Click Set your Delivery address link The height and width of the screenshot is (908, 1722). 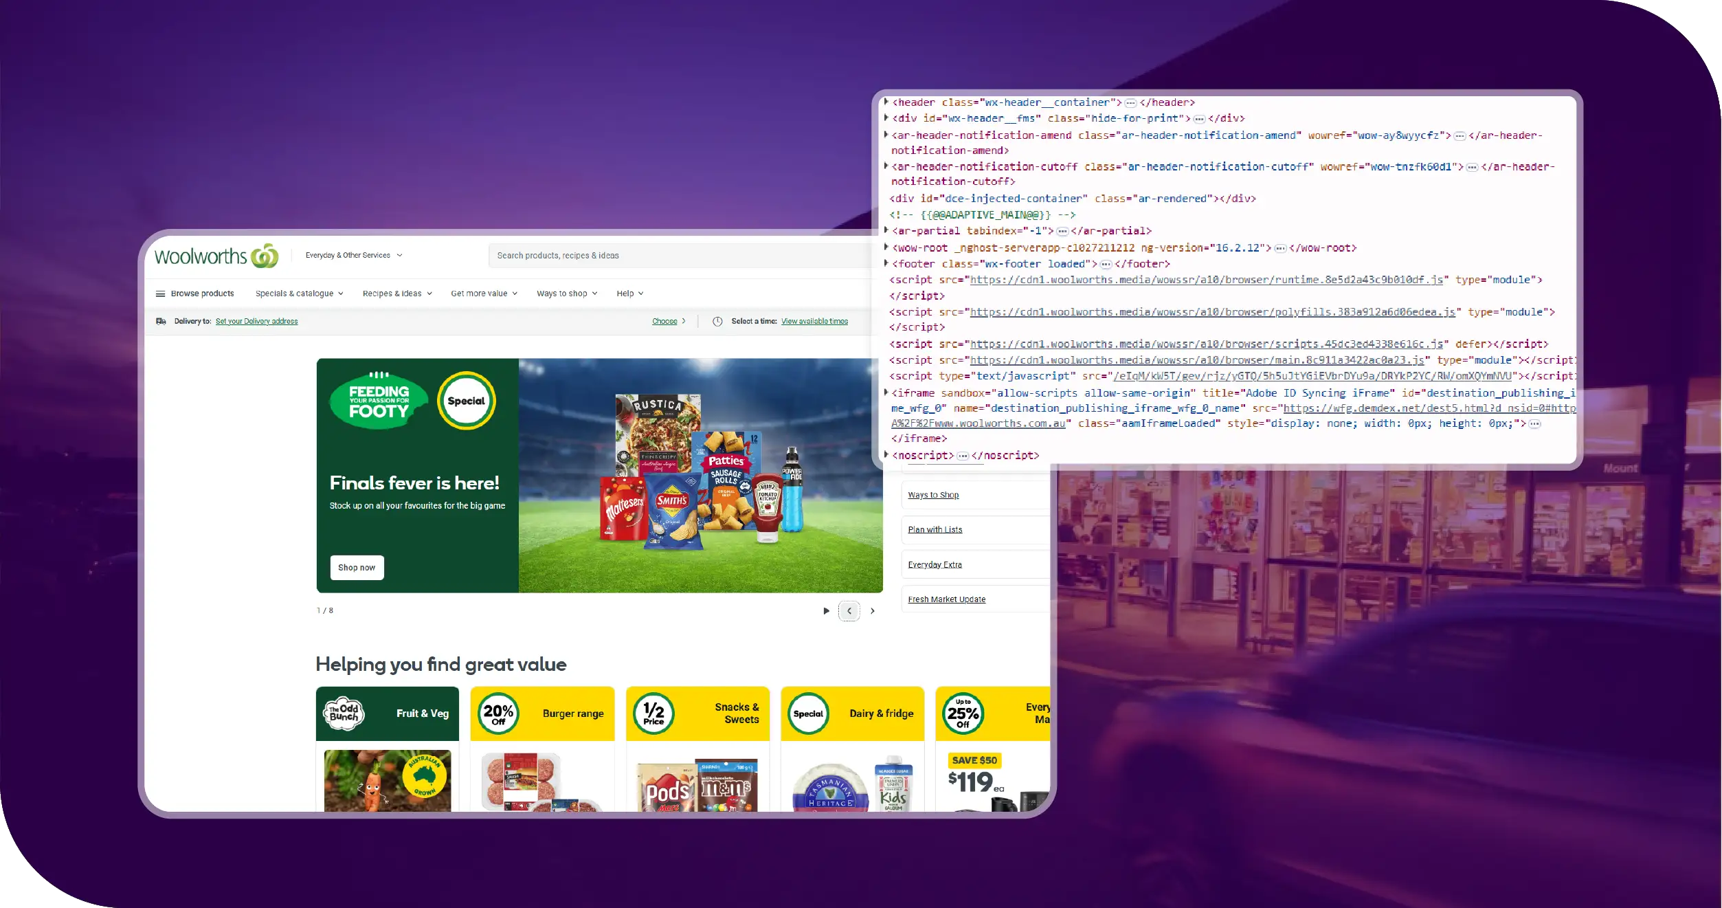[256, 321]
